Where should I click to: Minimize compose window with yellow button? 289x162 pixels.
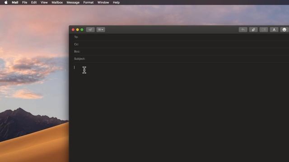click(78, 30)
